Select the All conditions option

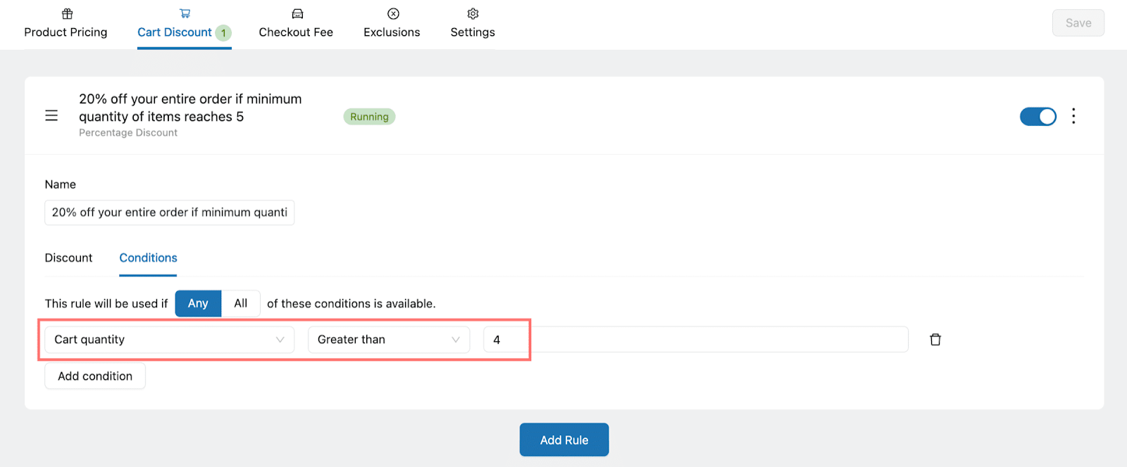click(241, 303)
